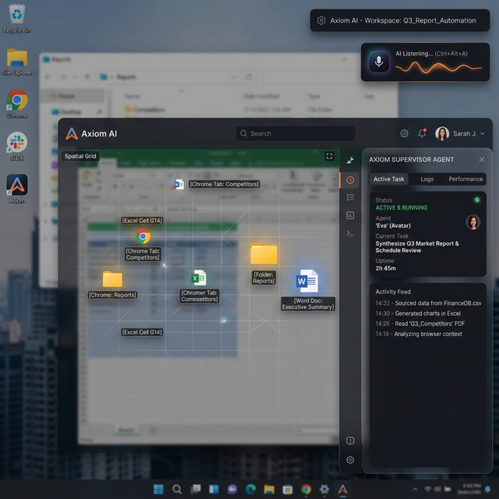Open the Slack desktop shortcut
This screenshot has height=499, width=499.
point(17,142)
